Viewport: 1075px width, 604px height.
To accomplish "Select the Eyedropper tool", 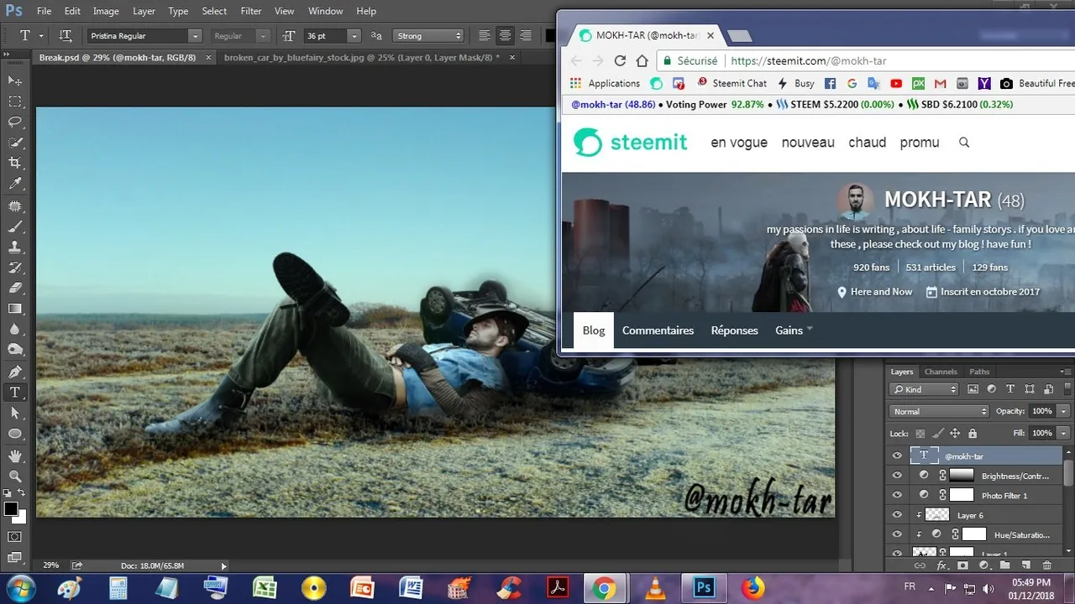I will coord(15,184).
